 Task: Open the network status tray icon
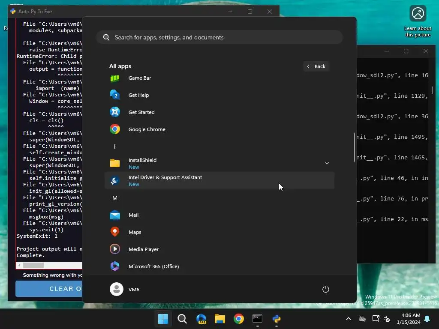click(376, 319)
